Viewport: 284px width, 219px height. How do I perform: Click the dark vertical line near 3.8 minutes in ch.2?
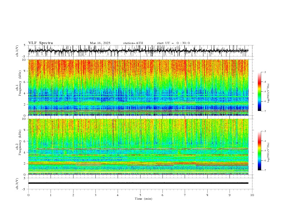[113, 132]
